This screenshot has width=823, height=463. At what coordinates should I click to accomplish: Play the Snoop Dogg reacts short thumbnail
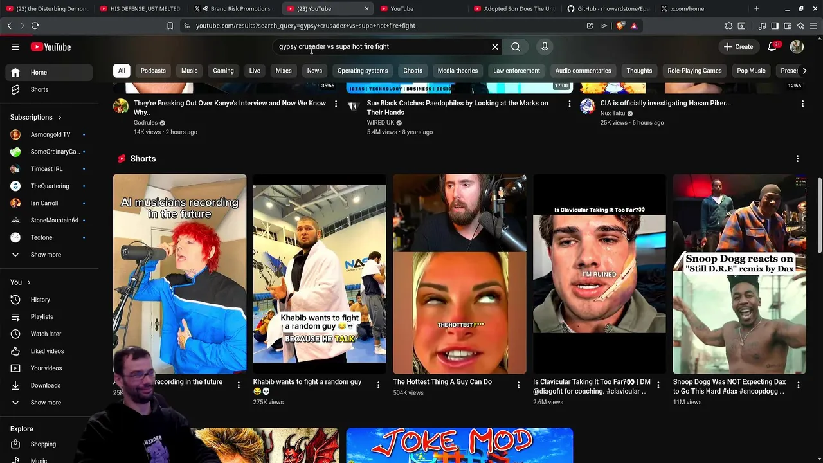pyautogui.click(x=739, y=274)
